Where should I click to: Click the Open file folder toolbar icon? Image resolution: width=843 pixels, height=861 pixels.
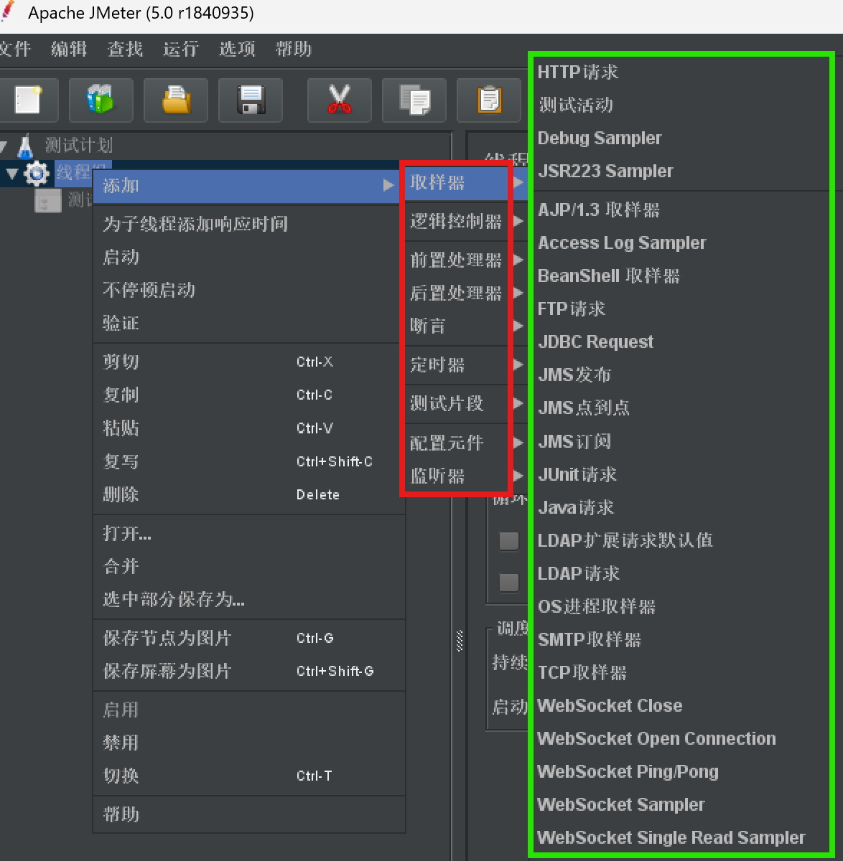click(176, 100)
